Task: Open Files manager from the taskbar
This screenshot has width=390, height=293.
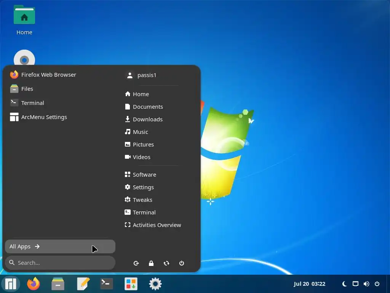Action: tap(58, 284)
